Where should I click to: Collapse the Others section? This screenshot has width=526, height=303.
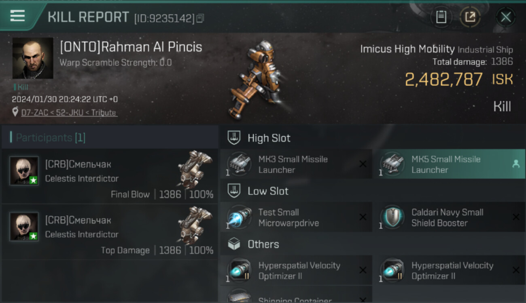[263, 244]
